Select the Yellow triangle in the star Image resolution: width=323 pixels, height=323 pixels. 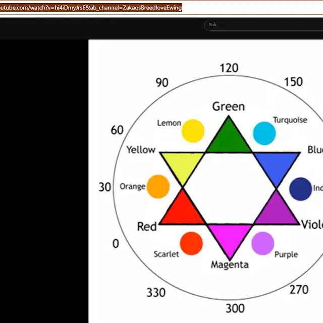[181, 164]
